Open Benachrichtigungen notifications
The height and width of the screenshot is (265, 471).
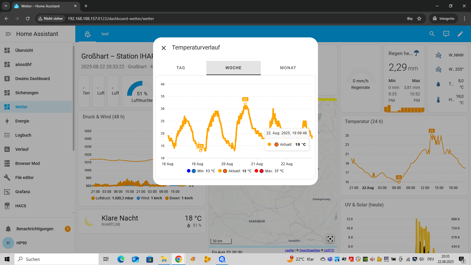pyautogui.click(x=35, y=229)
